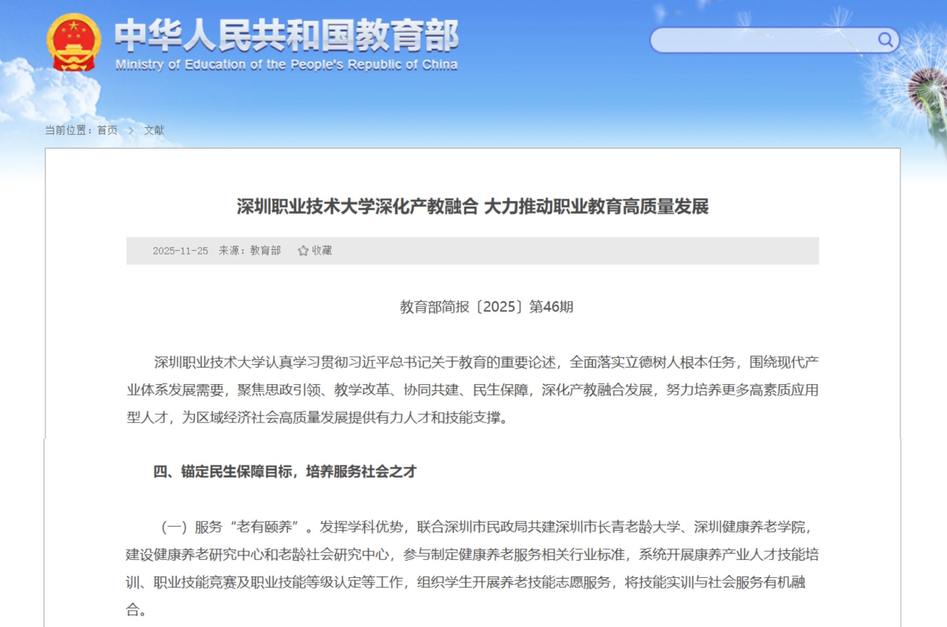Click the star favorite icon
The image size is (947, 627).
(303, 251)
